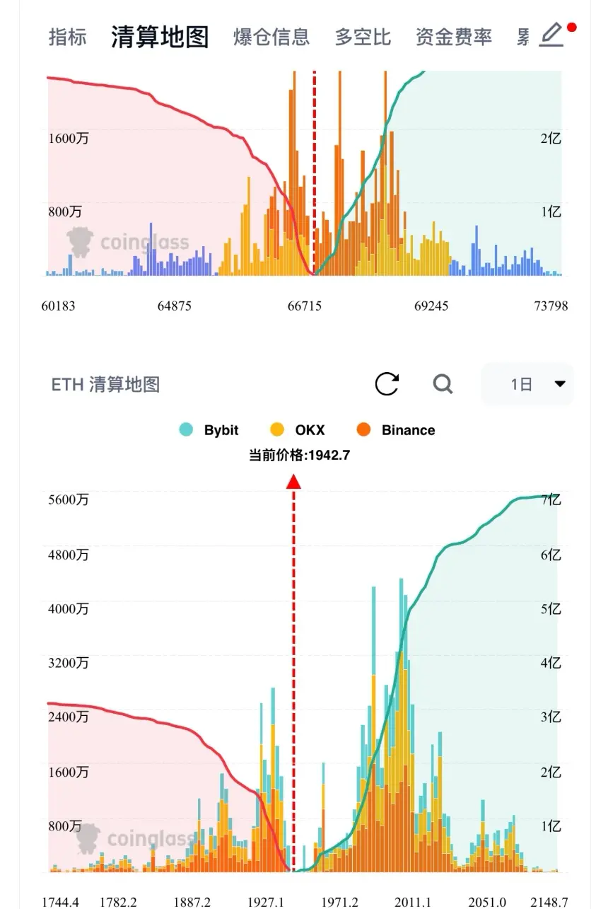Click the 73798 axis label

point(551,306)
